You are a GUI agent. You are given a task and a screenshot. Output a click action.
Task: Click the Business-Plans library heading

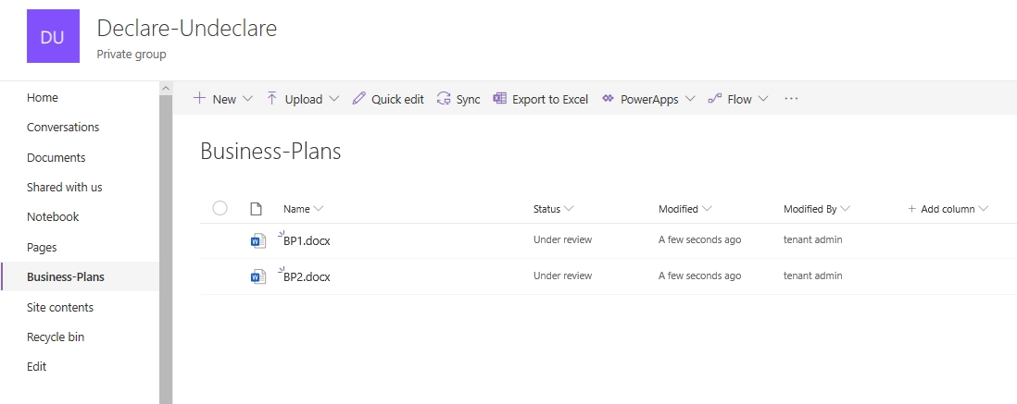(x=270, y=151)
